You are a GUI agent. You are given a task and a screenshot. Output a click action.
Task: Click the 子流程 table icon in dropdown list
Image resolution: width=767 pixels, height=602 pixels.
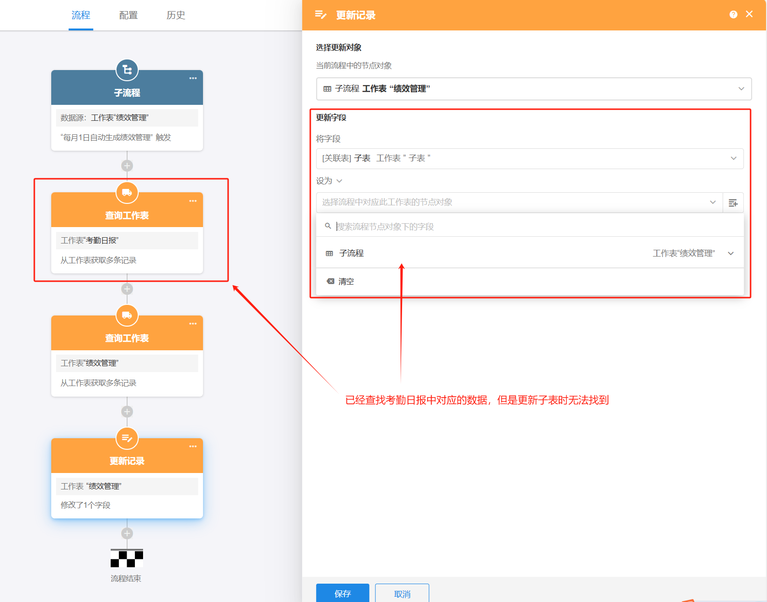(330, 254)
